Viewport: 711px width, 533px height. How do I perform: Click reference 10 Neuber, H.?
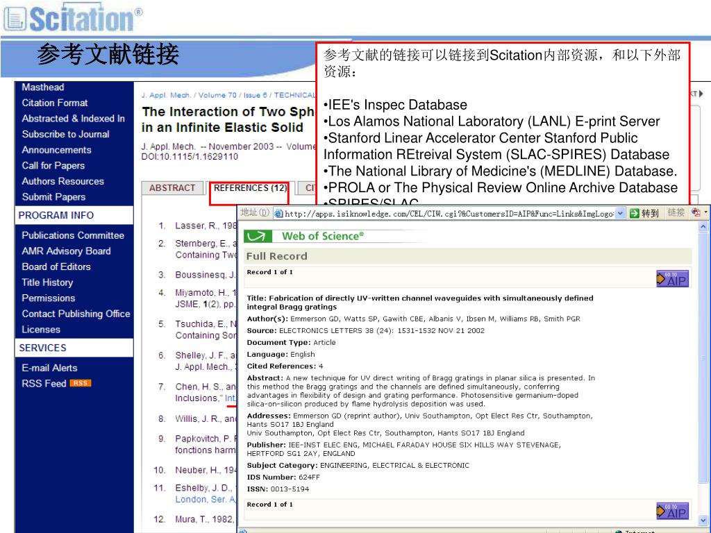pyautogui.click(x=206, y=470)
